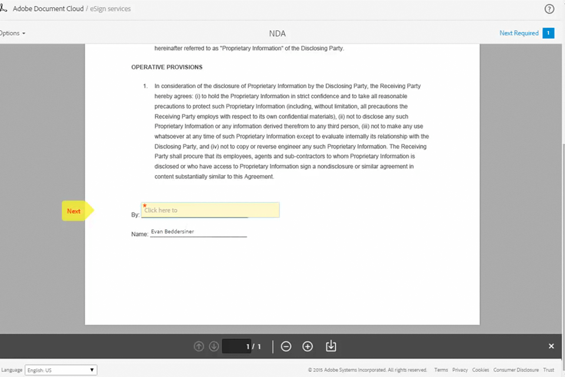Open the Cookies footer link

point(481,370)
